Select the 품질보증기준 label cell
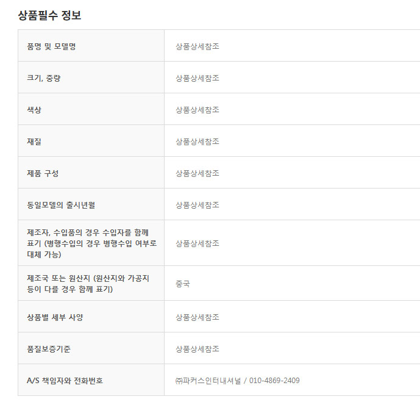The image size is (420, 413). [49, 349]
